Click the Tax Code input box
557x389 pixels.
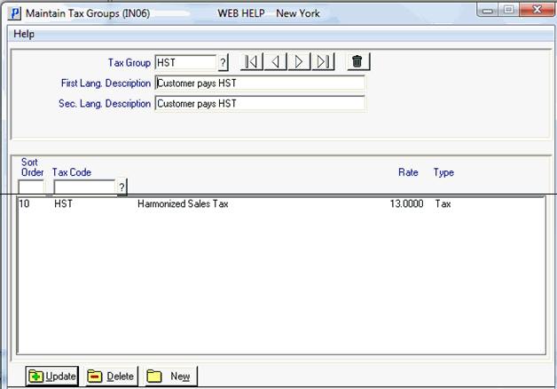[84, 187]
